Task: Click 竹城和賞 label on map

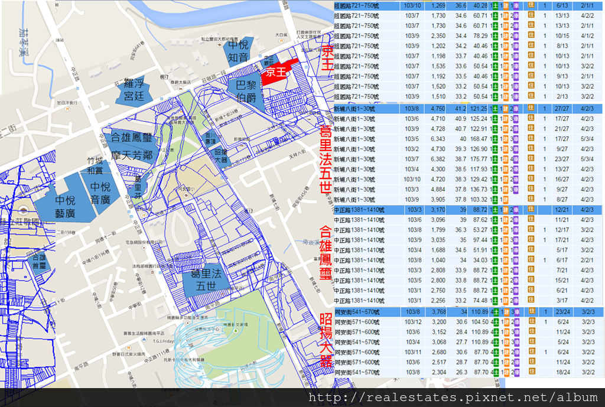Action: click(x=95, y=165)
